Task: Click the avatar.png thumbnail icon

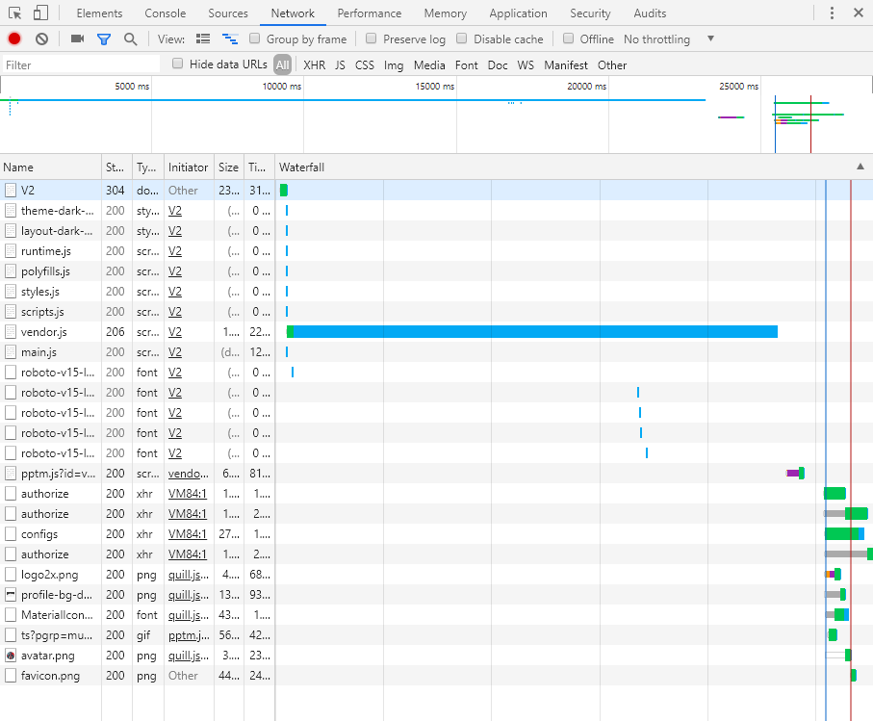Action: coord(11,656)
